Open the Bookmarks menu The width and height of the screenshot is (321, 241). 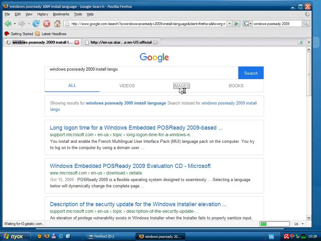[61, 14]
